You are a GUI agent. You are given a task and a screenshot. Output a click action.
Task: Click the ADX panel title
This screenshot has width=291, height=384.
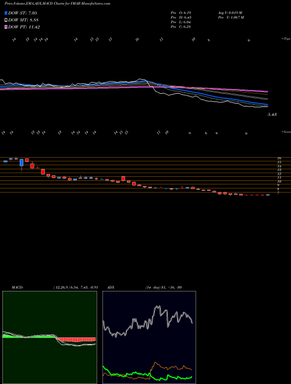pyautogui.click(x=111, y=287)
